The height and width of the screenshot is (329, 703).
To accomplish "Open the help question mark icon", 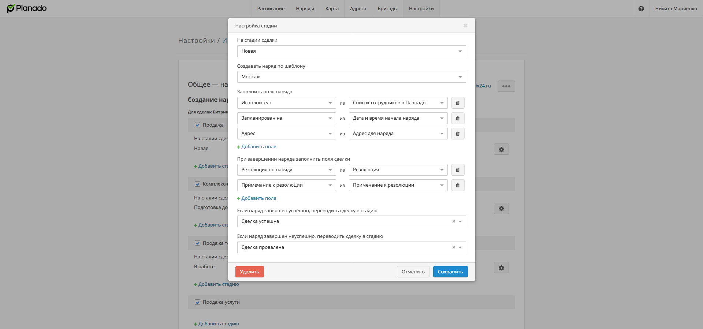I will click(x=641, y=8).
